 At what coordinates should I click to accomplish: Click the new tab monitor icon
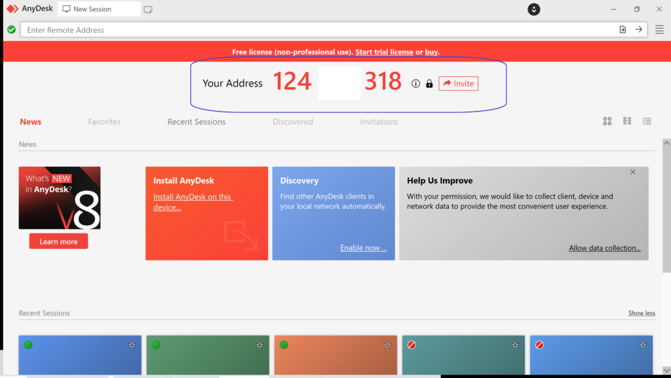coord(148,9)
